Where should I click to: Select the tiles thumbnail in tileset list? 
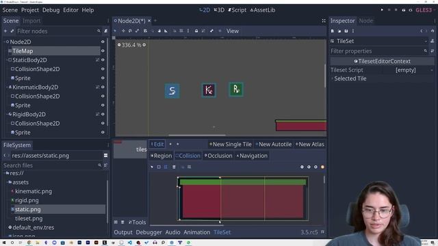point(130,149)
